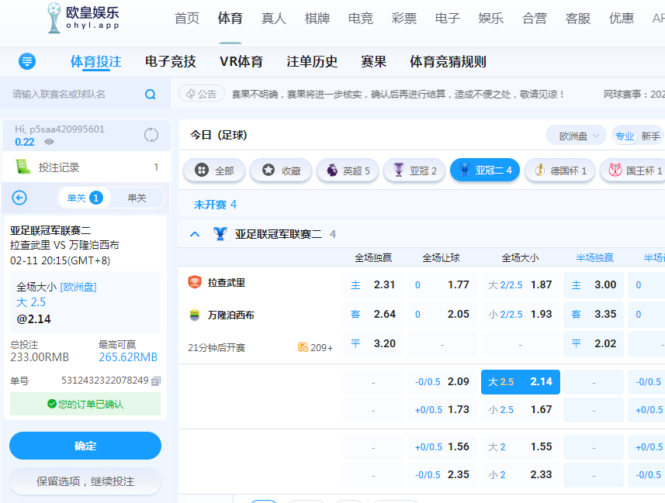Viewport: 665px width, 503px height.
Task: Collapse the 亚足联冠军联赛二 league section
Action: 195,234
